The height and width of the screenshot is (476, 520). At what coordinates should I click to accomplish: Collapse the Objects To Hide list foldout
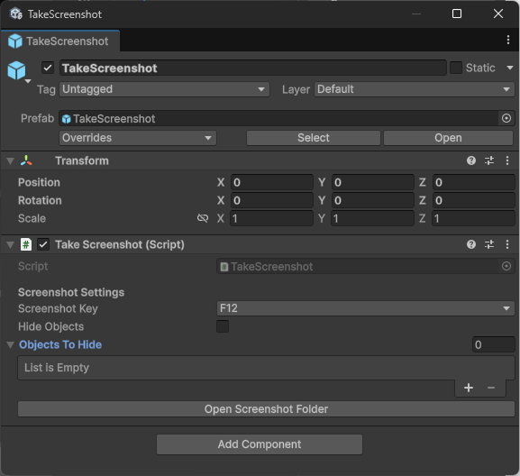[x=11, y=345]
